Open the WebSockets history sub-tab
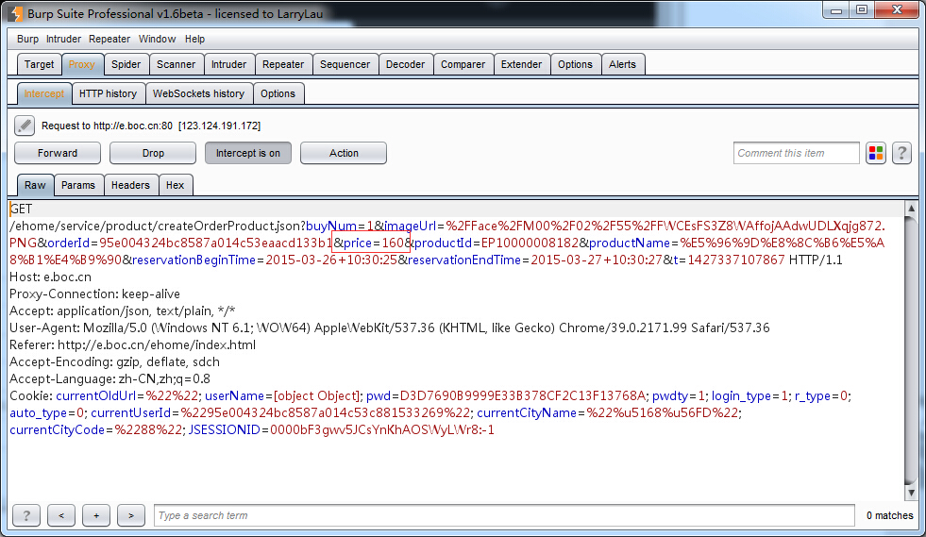Viewport: 926px width, 537px height. (198, 93)
